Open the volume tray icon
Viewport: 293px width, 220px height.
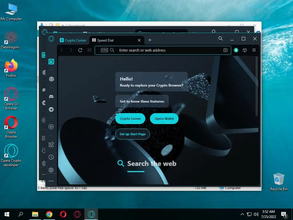pyautogui.click(x=256, y=214)
